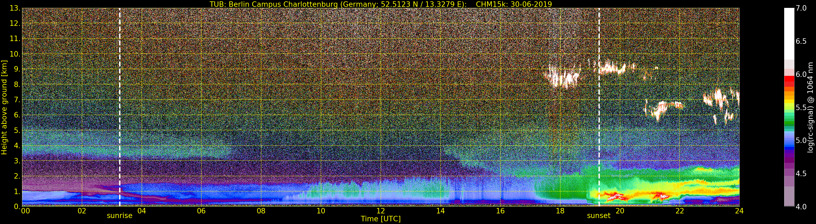Screen dimensions: 816x224
Task: Click the 'CHM15k: 30-06-2019' date text
Action: [514, 4]
